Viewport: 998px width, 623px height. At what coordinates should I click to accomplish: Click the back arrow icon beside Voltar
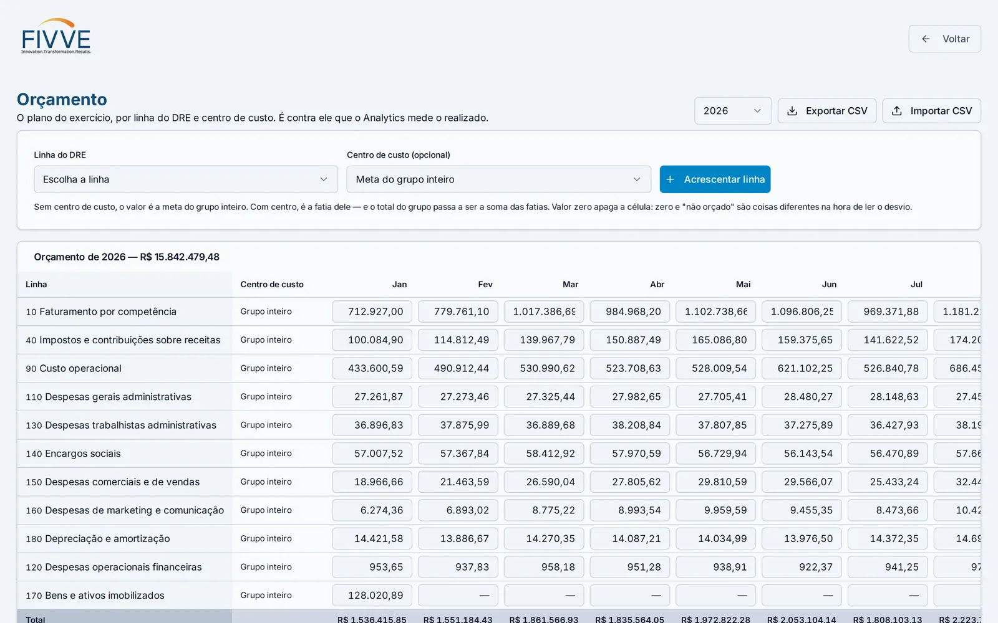(x=926, y=39)
